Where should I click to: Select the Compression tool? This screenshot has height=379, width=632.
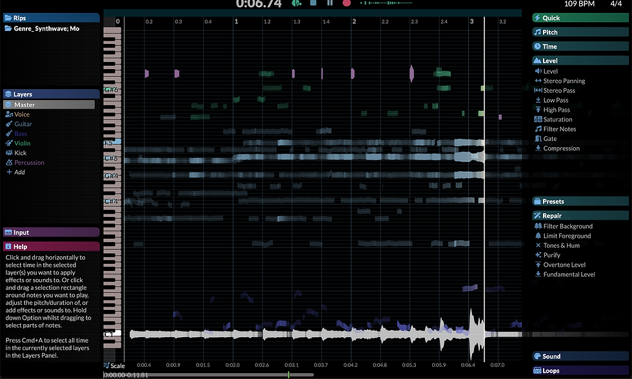pyautogui.click(x=559, y=148)
